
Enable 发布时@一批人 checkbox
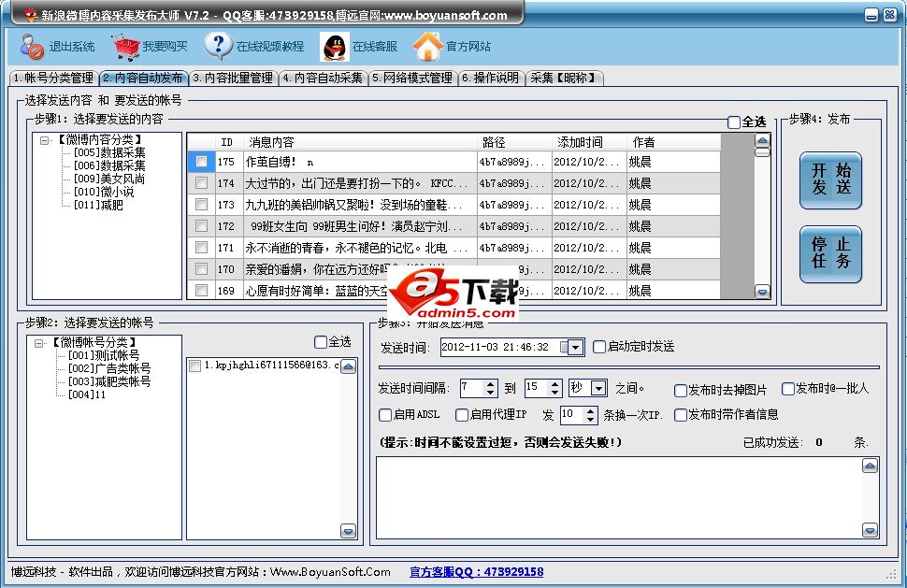[788, 389]
